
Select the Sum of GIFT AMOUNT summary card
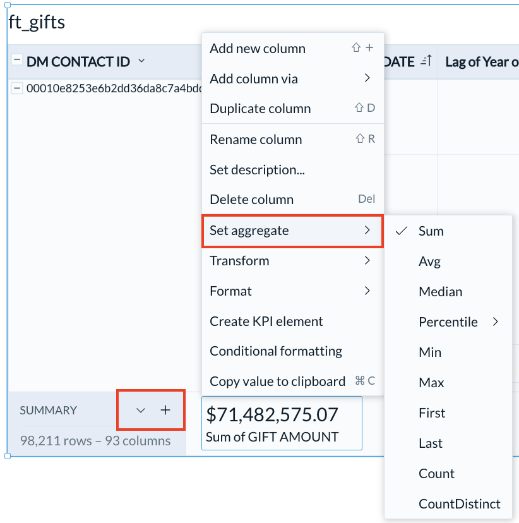[x=282, y=423]
